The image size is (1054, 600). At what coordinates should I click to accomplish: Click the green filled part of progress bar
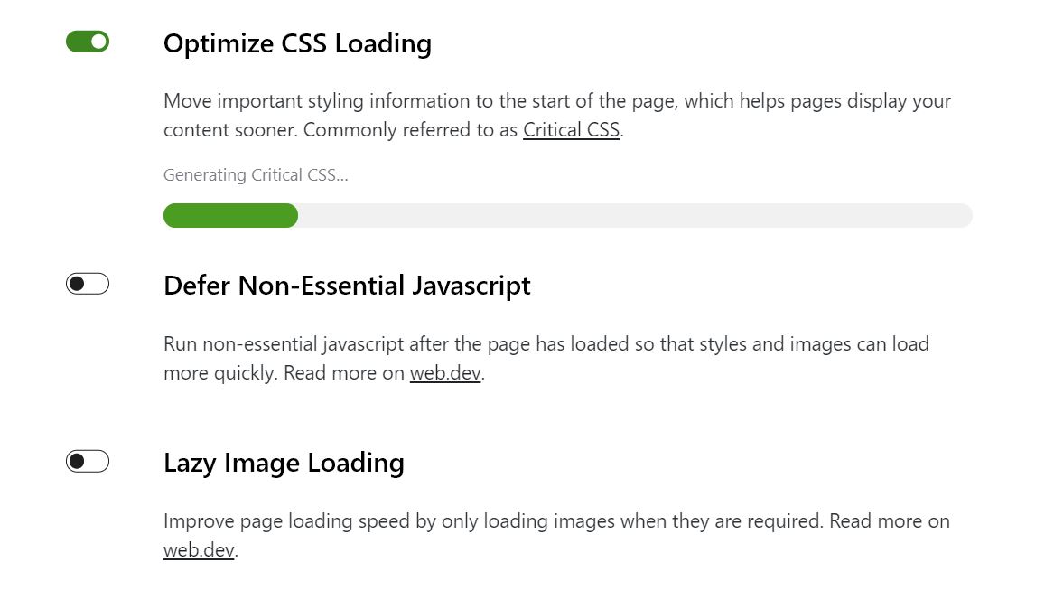tap(230, 216)
